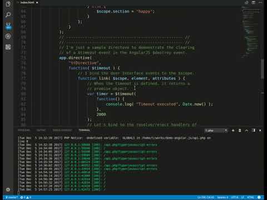Maximize panel with the chevron up
Viewport: 267px width, 200px height.
(246, 131)
